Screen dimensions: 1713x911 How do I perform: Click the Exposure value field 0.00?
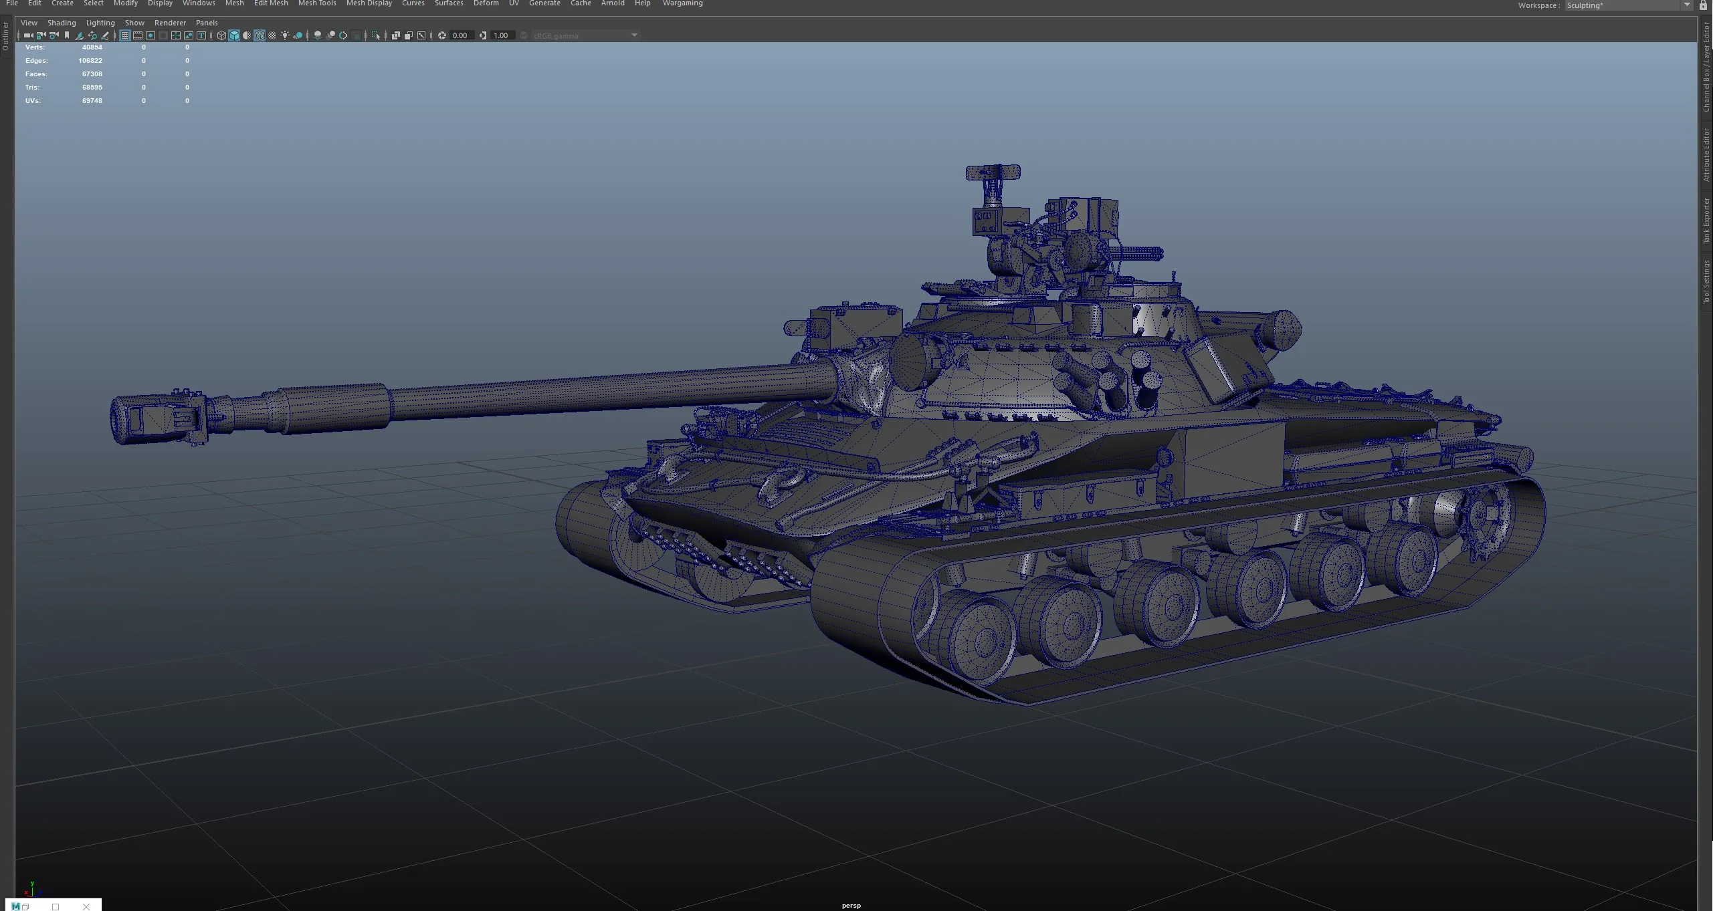pyautogui.click(x=462, y=35)
